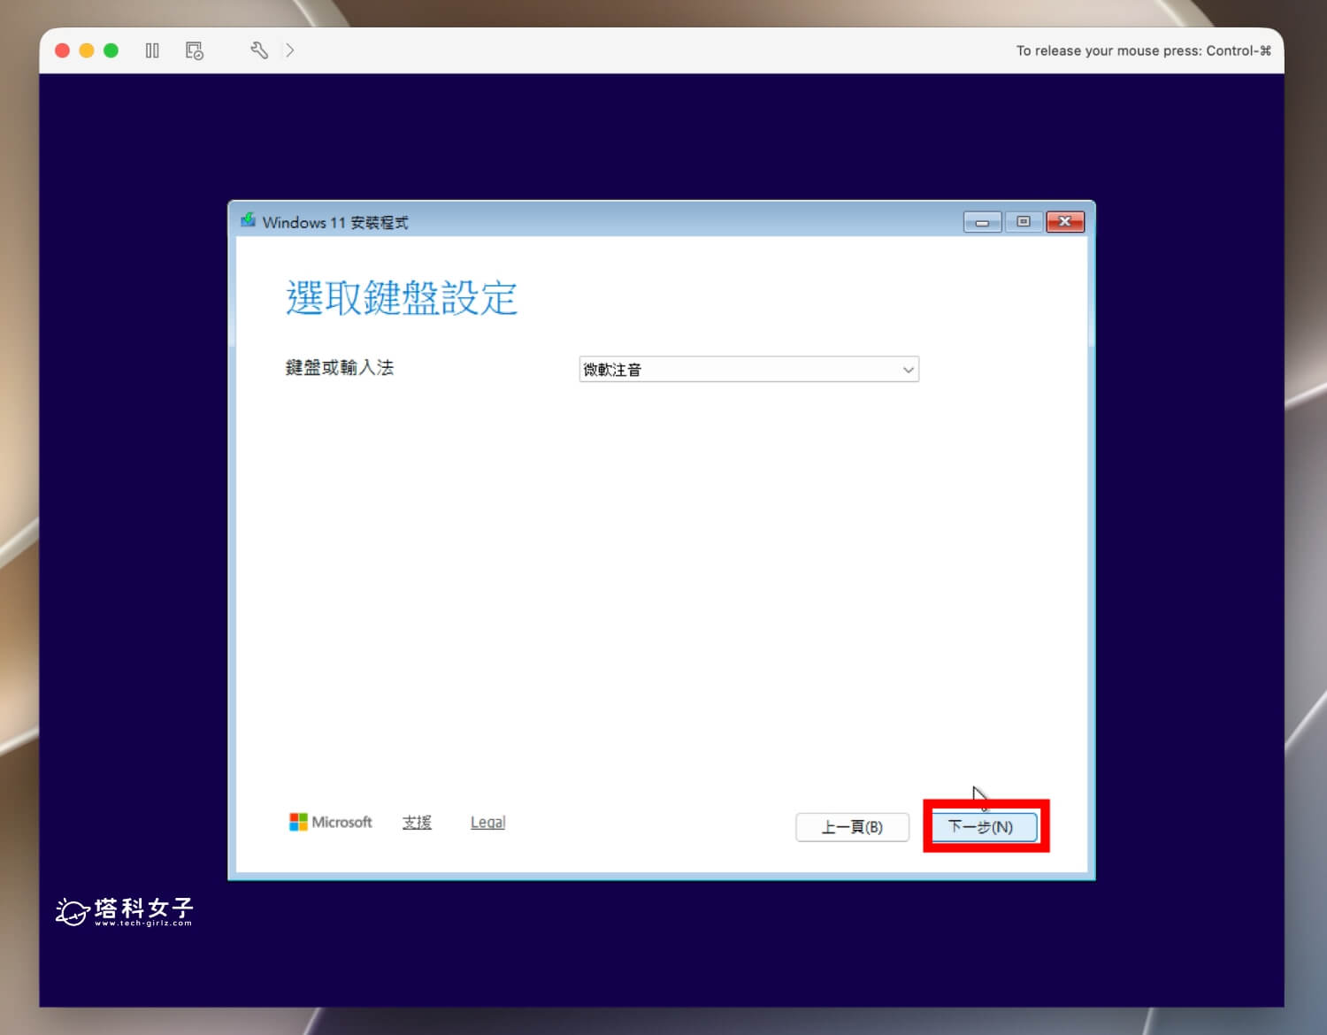The image size is (1327, 1035).
Task: Click the 鍵盤或輸入法 label
Action: [340, 367]
